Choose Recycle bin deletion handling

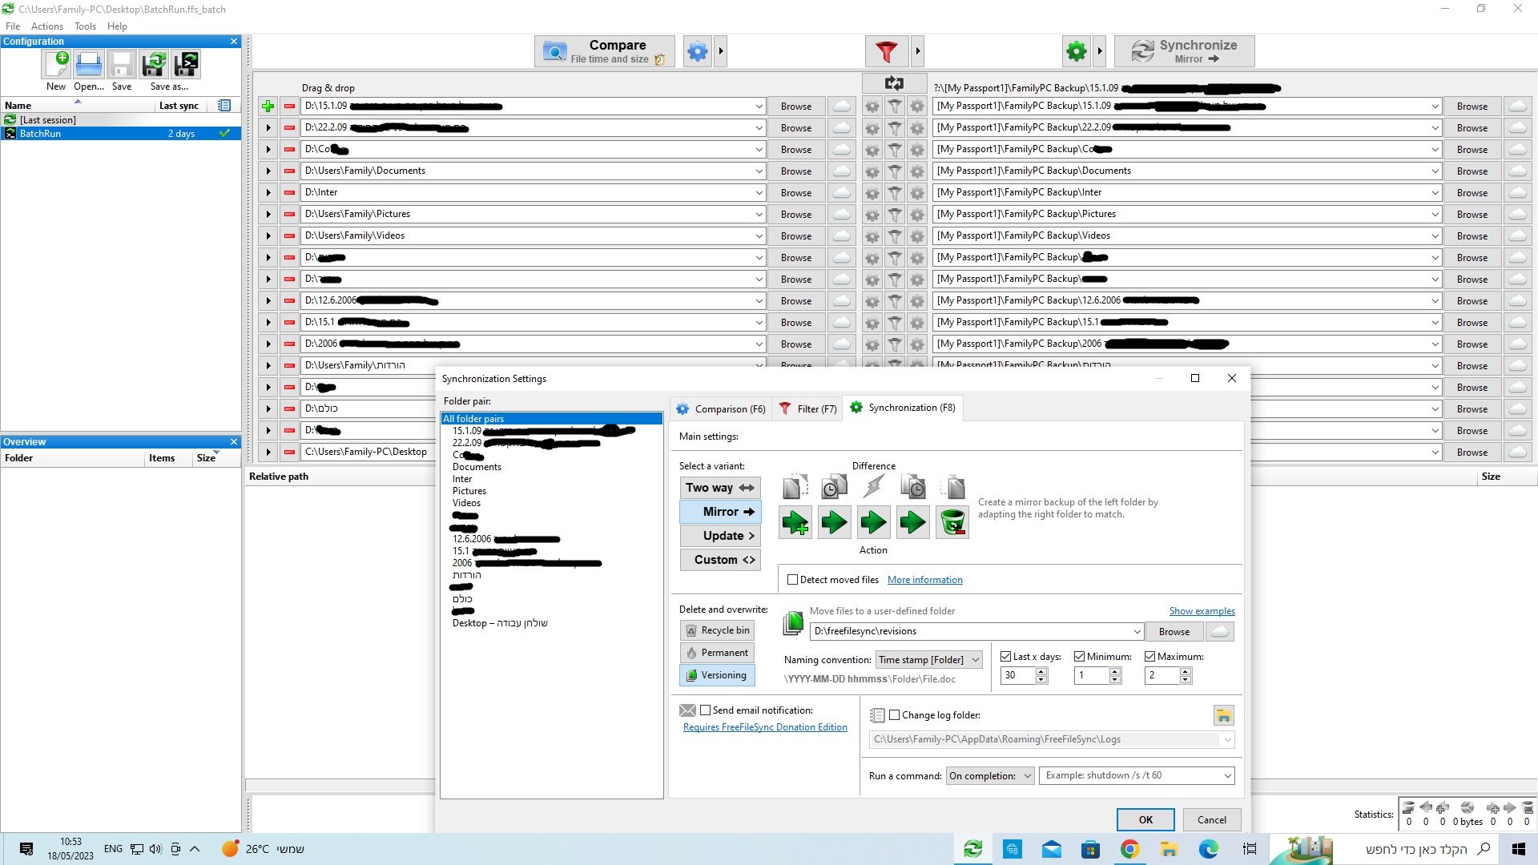coord(717,630)
